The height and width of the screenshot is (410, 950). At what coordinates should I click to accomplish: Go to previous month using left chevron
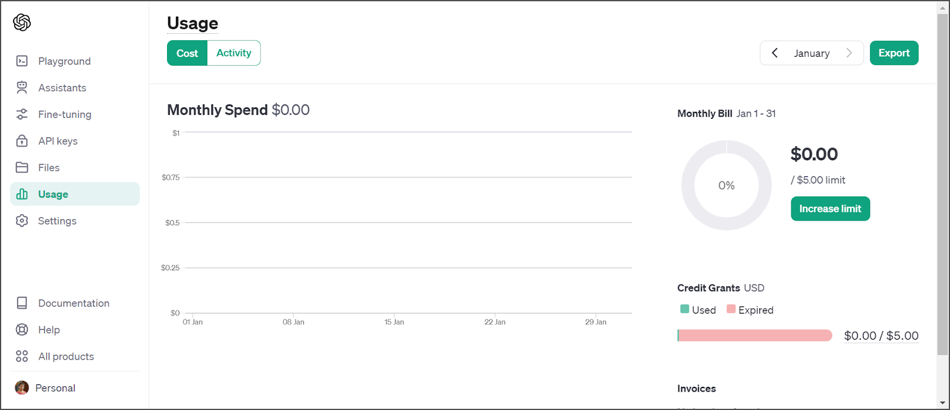[775, 53]
